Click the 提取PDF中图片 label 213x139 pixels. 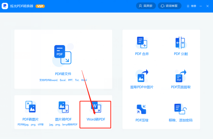[x=142, y=87]
